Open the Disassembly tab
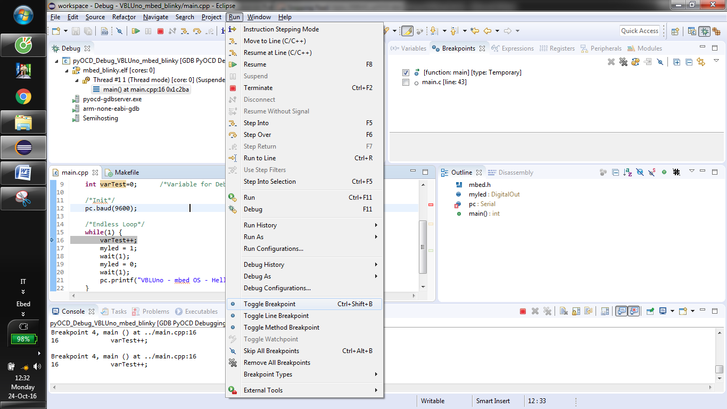This screenshot has height=409, width=727. (510, 173)
